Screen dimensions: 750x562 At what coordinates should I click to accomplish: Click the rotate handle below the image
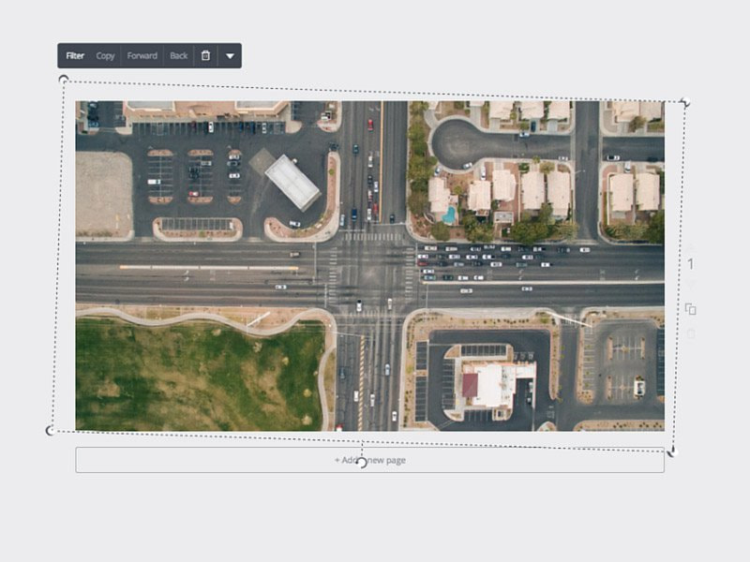[362, 463]
